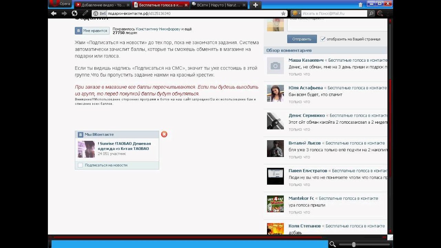Click the zoom slider handle in status bar
Screen dimensions: 441x248
pos(353,245)
